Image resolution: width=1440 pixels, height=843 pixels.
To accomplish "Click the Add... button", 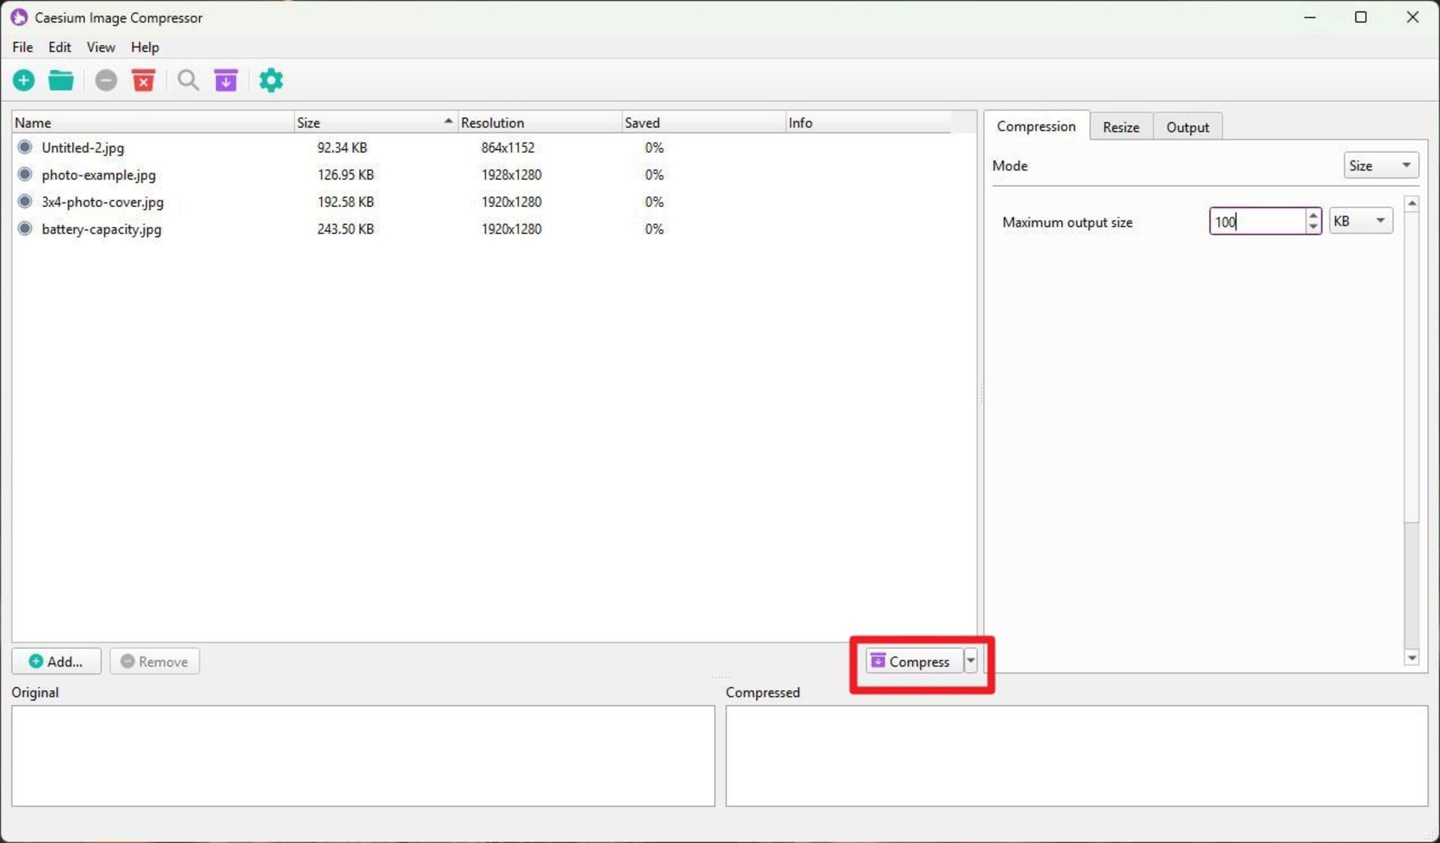I will click(56, 661).
